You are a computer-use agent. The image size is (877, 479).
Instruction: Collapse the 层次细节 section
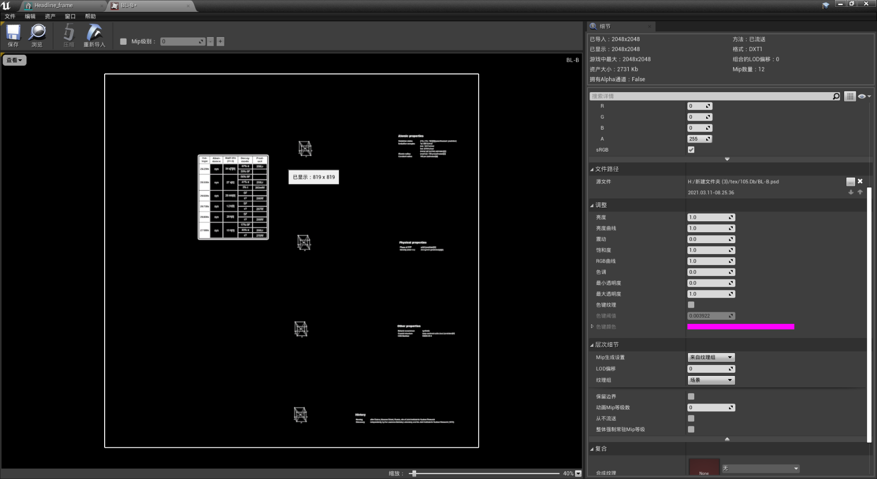click(x=592, y=345)
